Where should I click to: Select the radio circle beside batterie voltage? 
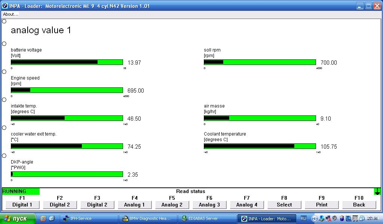pos(4,44)
